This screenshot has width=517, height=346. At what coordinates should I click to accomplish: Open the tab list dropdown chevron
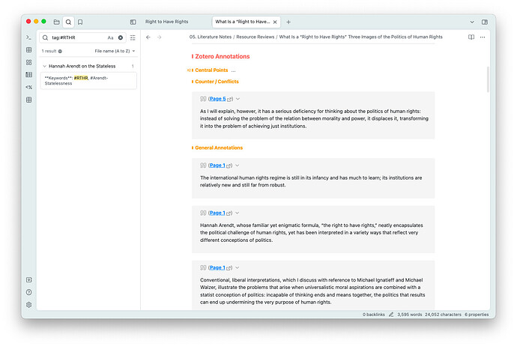point(472,22)
